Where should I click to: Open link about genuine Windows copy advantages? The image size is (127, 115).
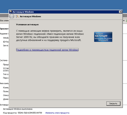47,50
